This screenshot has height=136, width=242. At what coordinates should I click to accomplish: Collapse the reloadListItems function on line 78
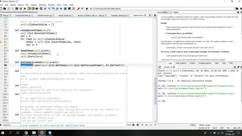[8, 30]
